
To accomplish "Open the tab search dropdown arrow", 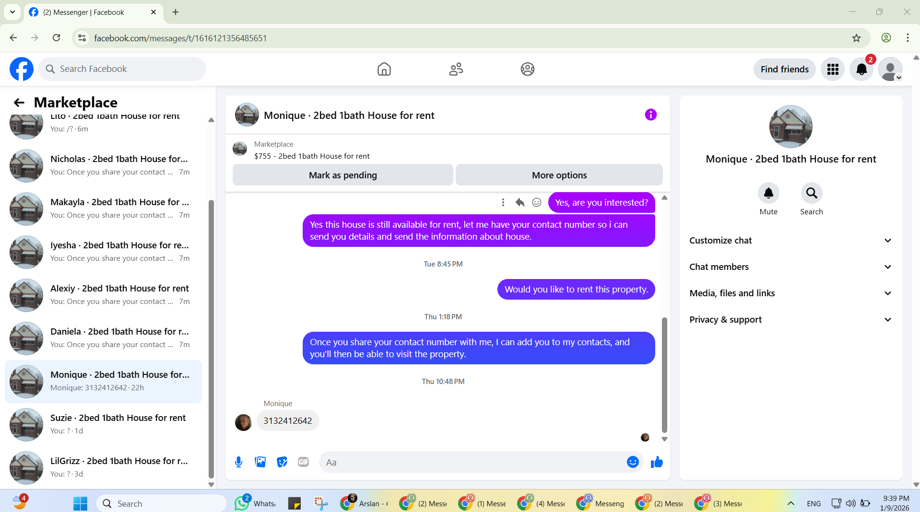I will point(12,12).
